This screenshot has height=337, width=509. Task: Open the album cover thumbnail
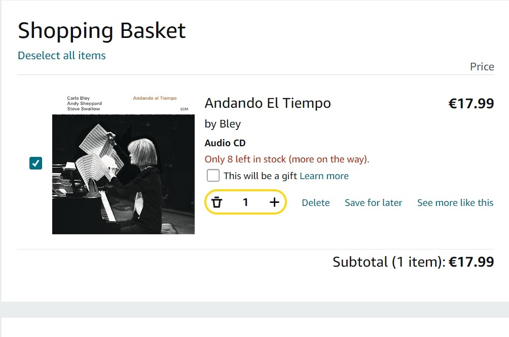tap(123, 163)
